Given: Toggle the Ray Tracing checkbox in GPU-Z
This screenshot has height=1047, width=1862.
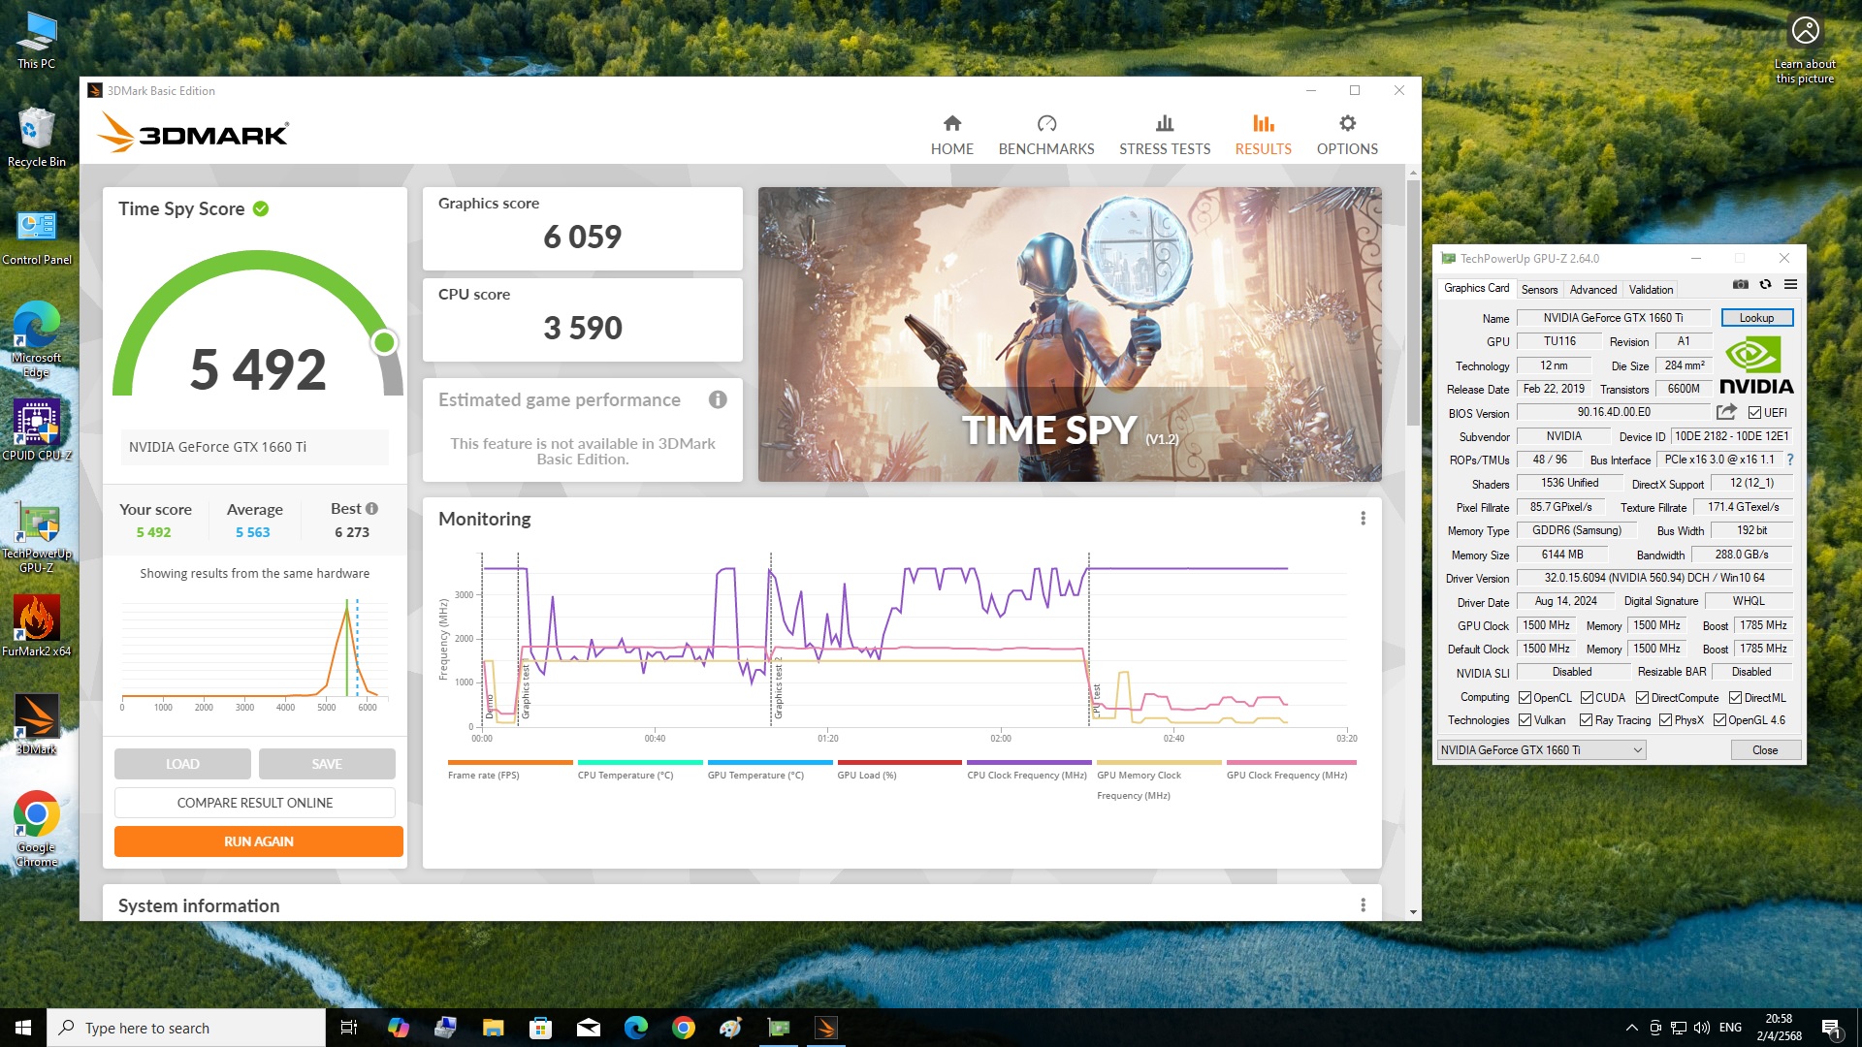Looking at the screenshot, I should tap(1586, 719).
